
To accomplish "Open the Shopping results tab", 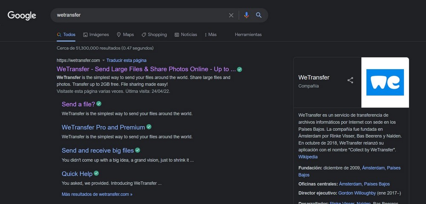I will [154, 34].
